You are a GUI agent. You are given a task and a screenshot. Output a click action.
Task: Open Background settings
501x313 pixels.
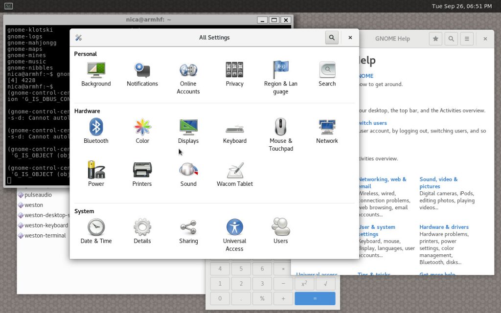point(96,74)
